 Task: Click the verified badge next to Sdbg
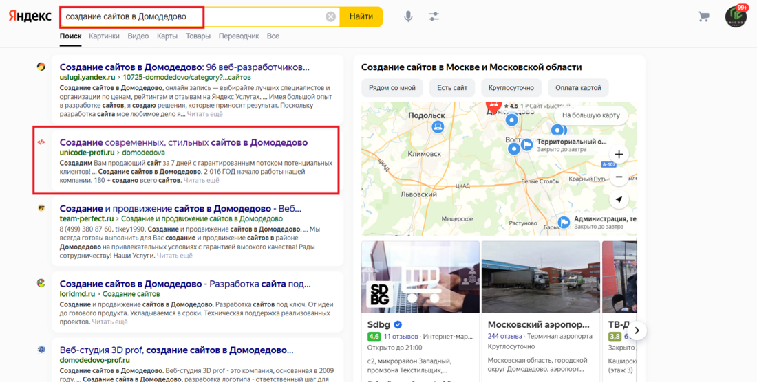point(398,325)
